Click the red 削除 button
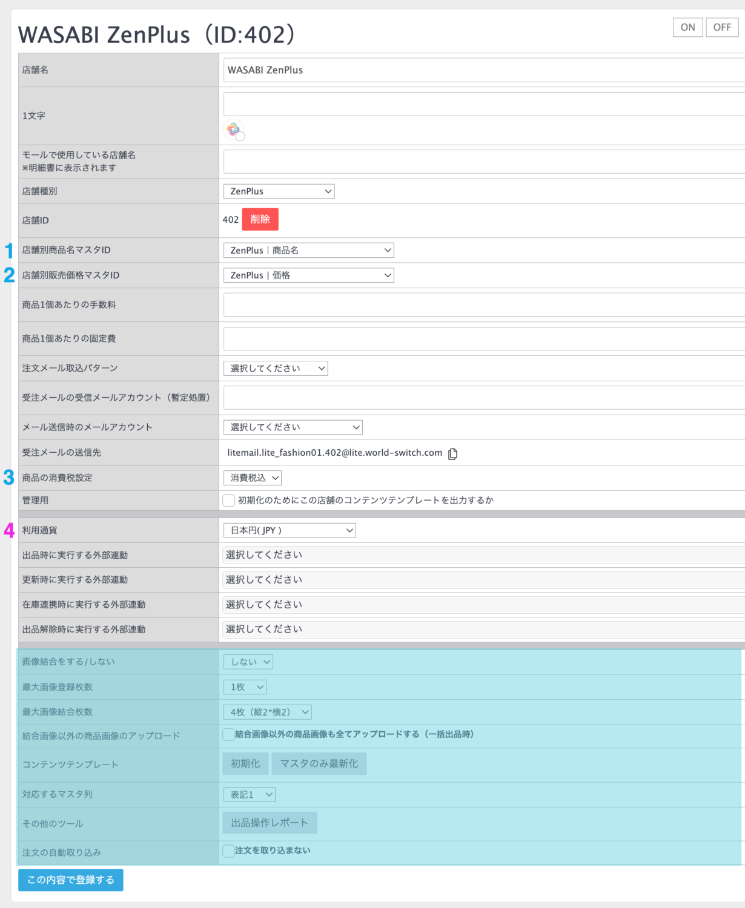The width and height of the screenshot is (745, 908). [x=260, y=219]
